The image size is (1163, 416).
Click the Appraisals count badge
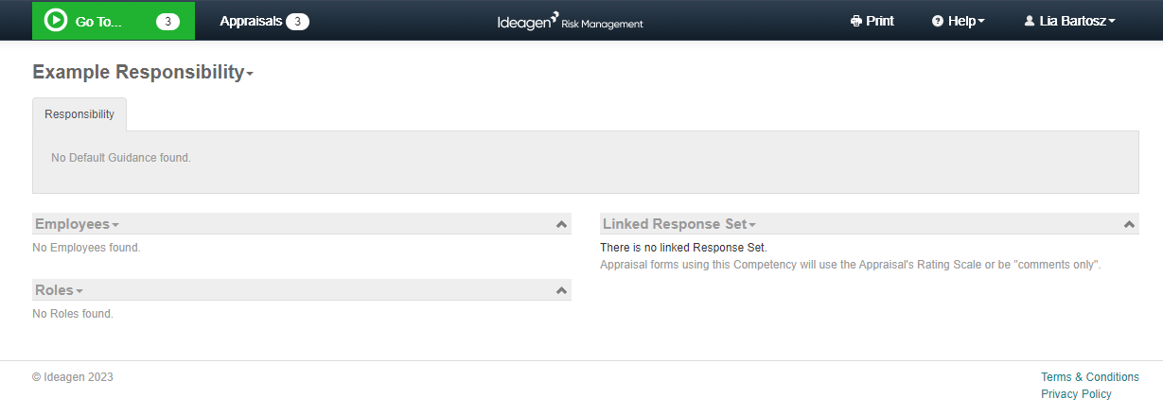pos(297,22)
